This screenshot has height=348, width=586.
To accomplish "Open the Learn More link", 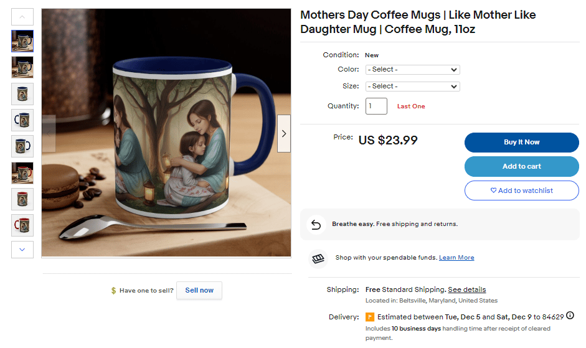I will [456, 258].
